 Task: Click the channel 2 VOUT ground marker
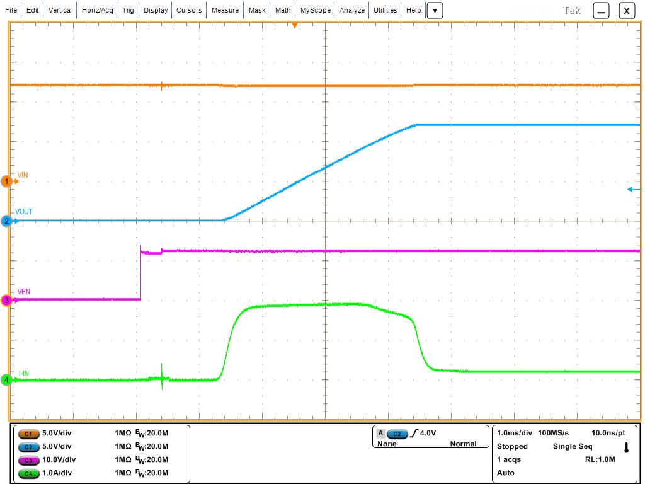(x=7, y=221)
